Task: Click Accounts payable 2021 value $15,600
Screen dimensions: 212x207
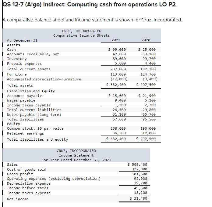Action: click(x=117, y=96)
